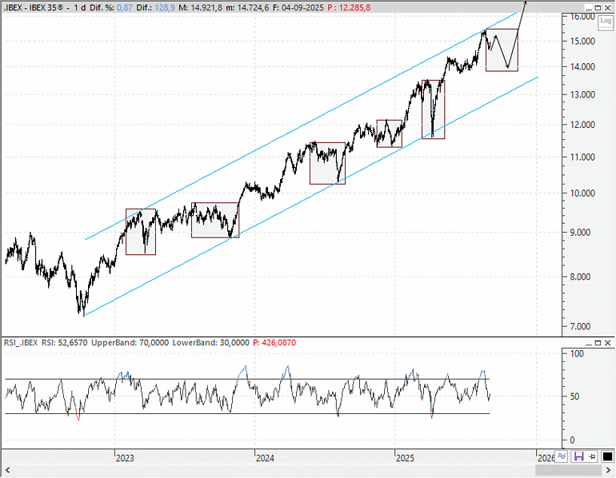This screenshot has width=616, height=478.
Task: Click the 'Dif. %: 0,87' value
Action: pos(111,7)
